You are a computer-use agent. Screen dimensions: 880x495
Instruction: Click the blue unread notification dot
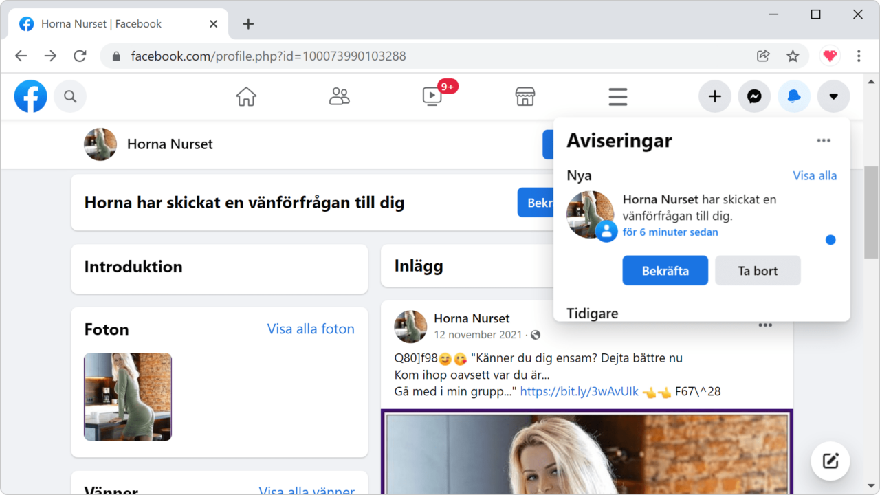click(830, 240)
